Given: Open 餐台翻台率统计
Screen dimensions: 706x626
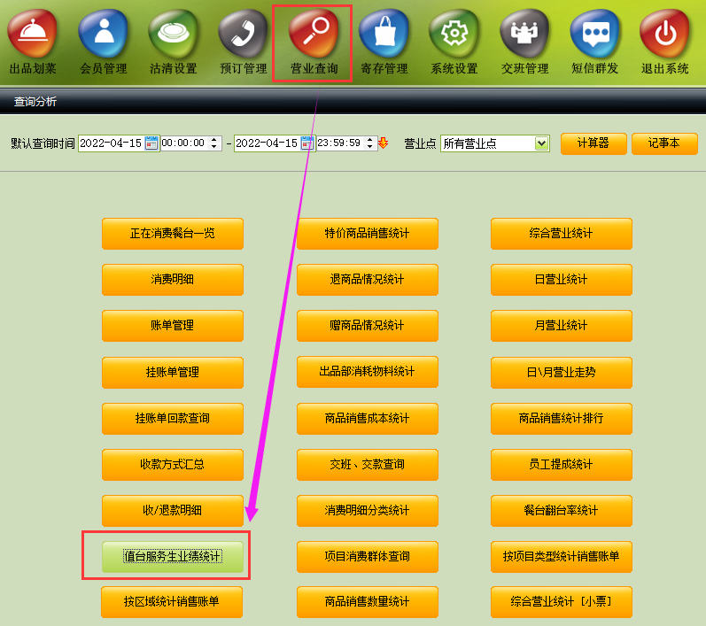Looking at the screenshot, I should pos(562,510).
